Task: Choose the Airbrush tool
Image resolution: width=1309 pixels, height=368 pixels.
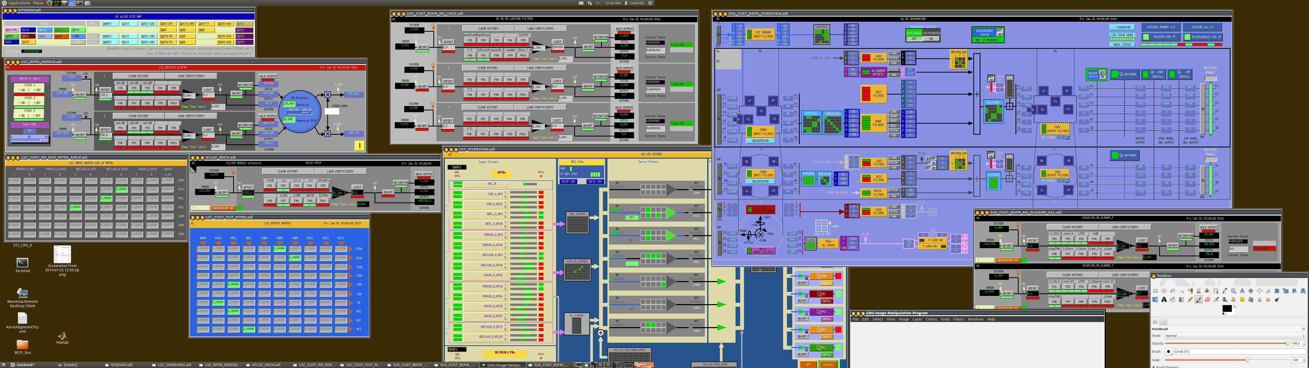Action: (x=1216, y=299)
